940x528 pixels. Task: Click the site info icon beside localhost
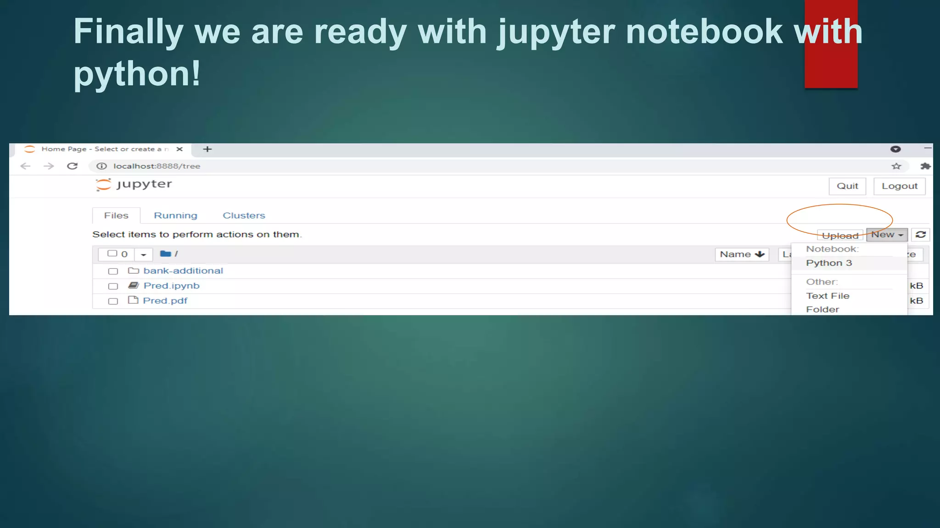coord(101,166)
